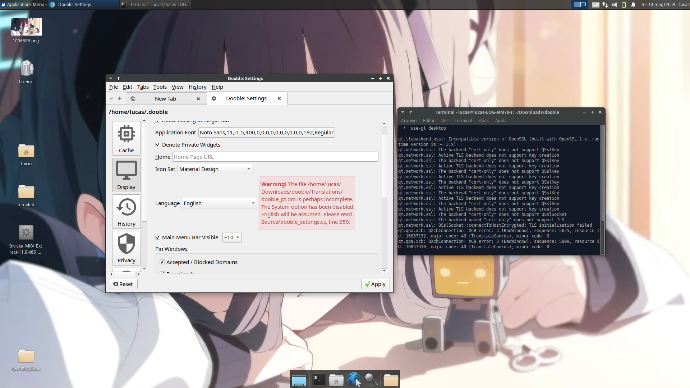Open the Display settings section
This screenshot has height=388, width=690.
(x=126, y=175)
